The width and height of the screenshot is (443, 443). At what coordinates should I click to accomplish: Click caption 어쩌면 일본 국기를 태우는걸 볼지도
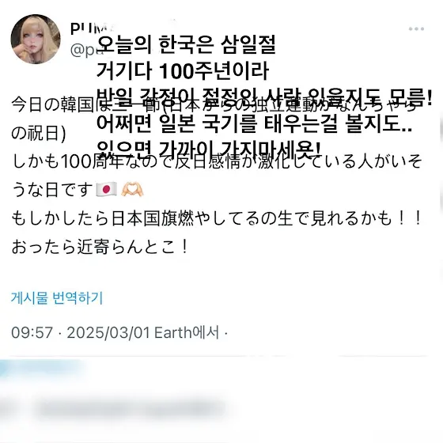tap(254, 123)
